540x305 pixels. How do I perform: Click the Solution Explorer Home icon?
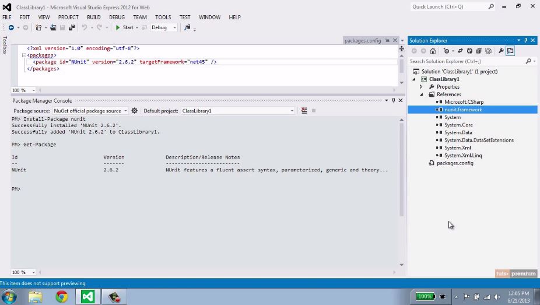pos(433,51)
